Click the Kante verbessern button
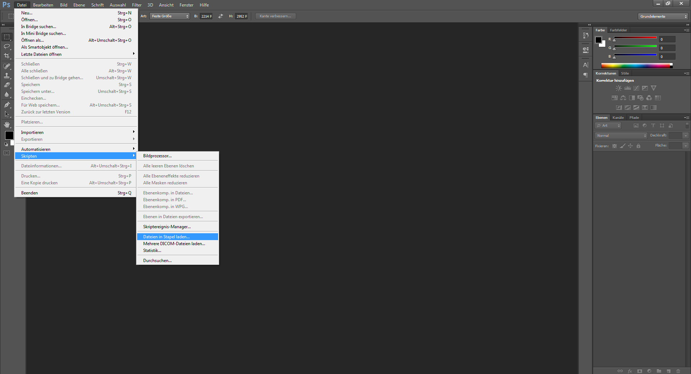 point(275,16)
